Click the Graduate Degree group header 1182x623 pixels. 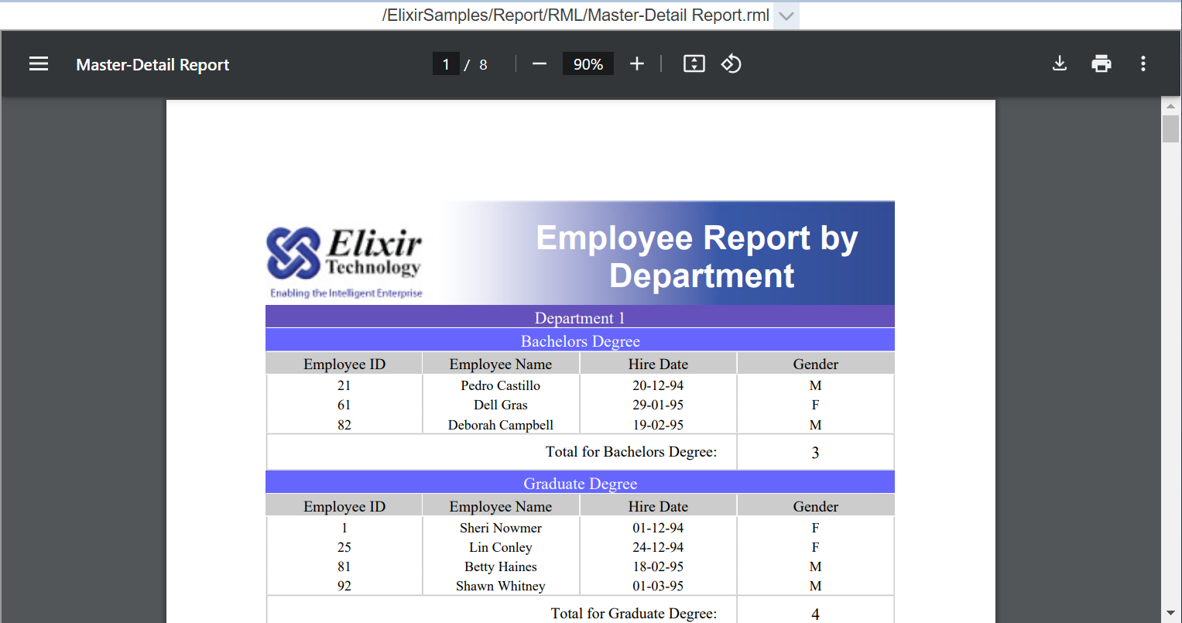(580, 483)
